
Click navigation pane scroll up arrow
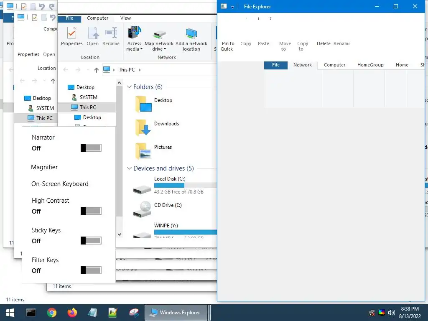[119, 83]
